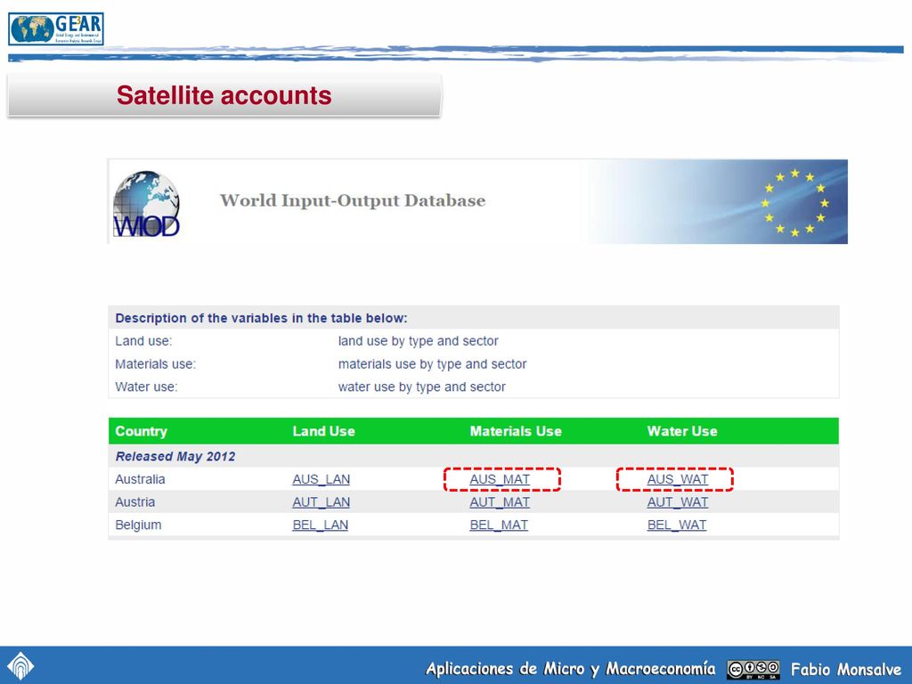Click 'Description of the variables in the table below:'

[x=261, y=318]
